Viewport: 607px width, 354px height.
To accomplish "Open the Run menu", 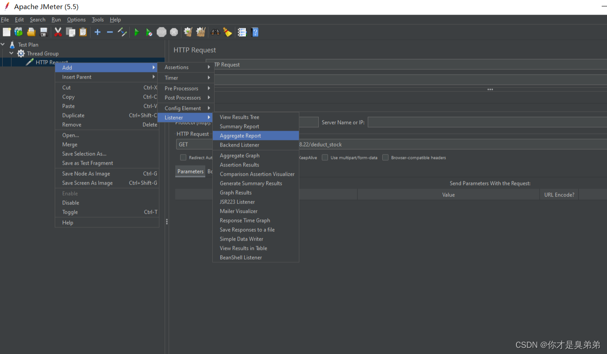I will pyautogui.click(x=56, y=19).
